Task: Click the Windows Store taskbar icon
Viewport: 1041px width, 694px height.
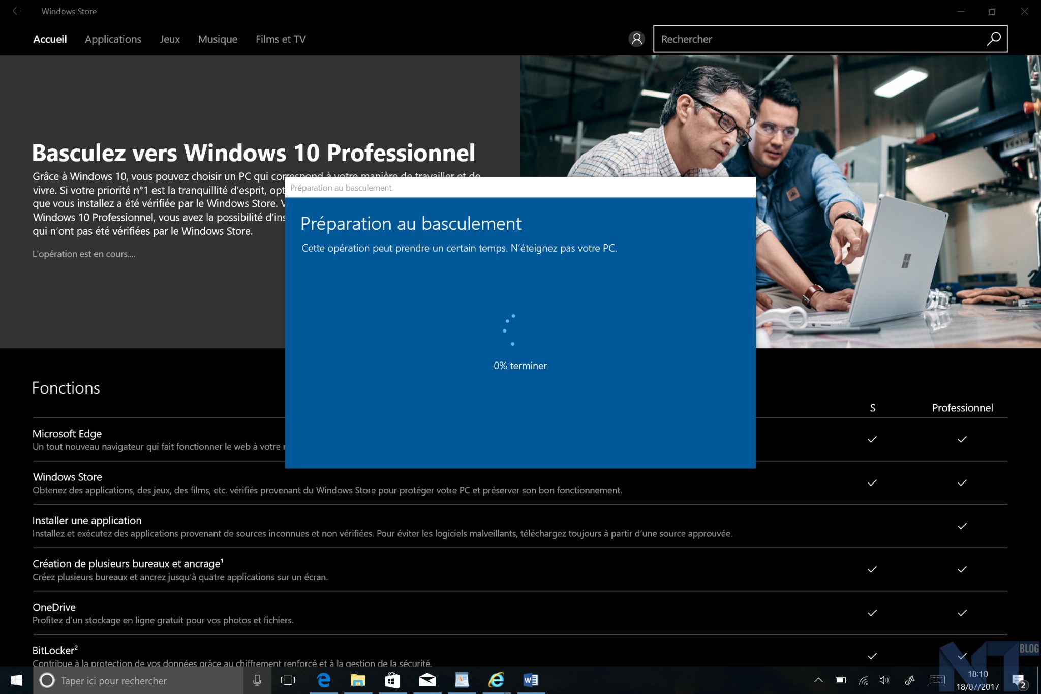Action: tap(392, 680)
